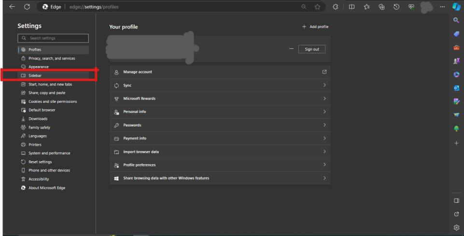Click Add profile

click(x=315, y=27)
